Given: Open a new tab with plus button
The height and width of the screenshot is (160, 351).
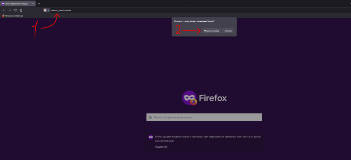Looking at the screenshot, I should click(39, 3).
